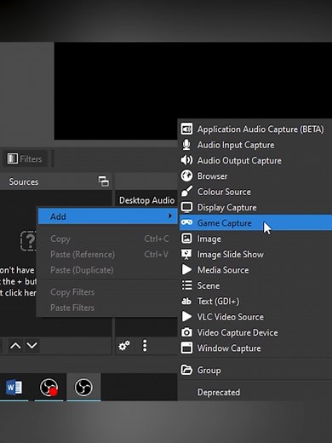
Task: Open advanced audio properties gears icon
Action: click(x=124, y=346)
